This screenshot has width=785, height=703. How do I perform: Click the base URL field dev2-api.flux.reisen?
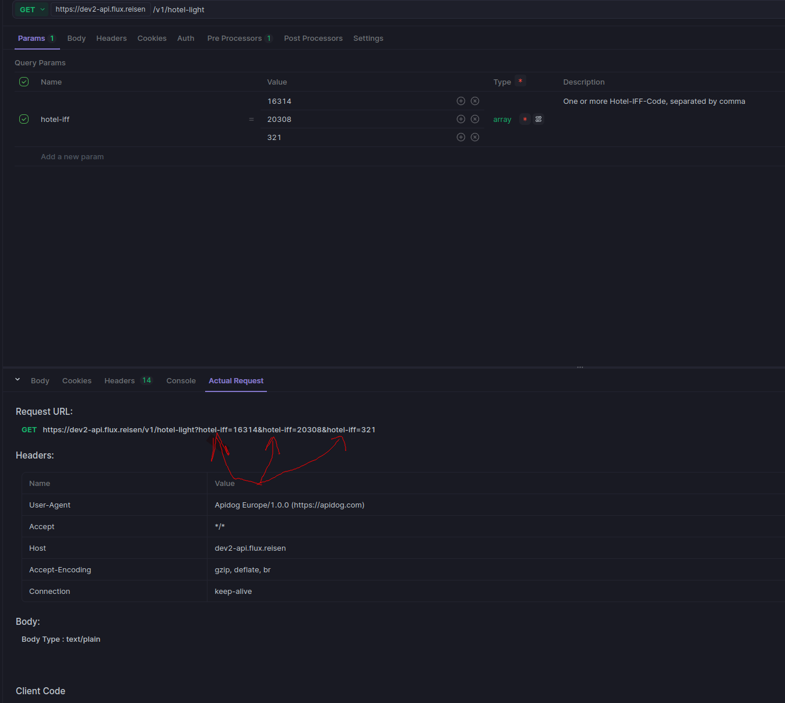click(x=100, y=9)
